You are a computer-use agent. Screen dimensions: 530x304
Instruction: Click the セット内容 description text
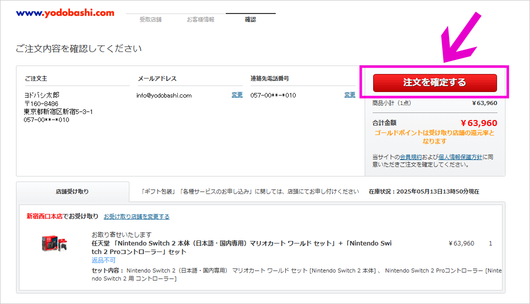[x=296, y=274]
